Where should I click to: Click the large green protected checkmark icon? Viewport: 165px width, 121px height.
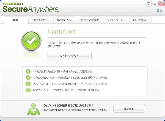pos(31,40)
